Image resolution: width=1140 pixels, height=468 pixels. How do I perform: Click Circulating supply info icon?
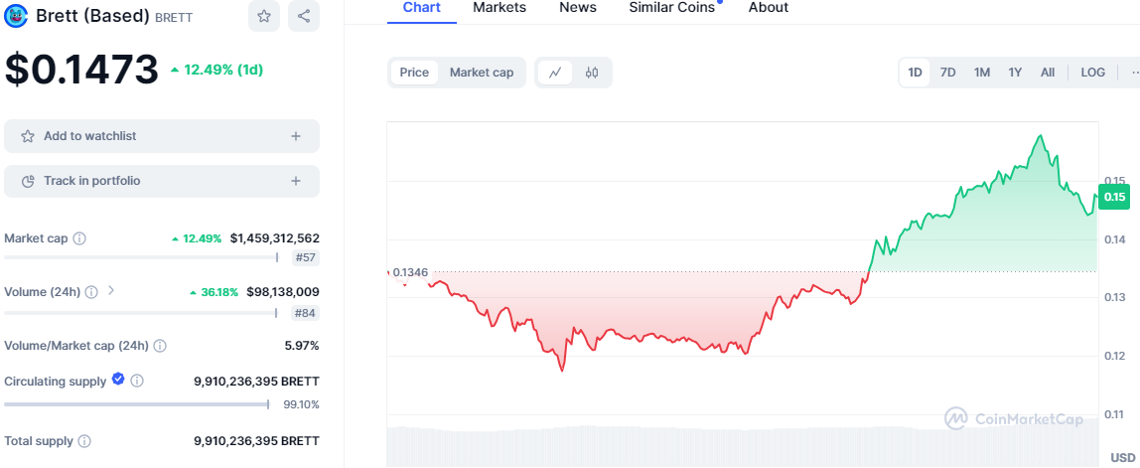tap(137, 381)
